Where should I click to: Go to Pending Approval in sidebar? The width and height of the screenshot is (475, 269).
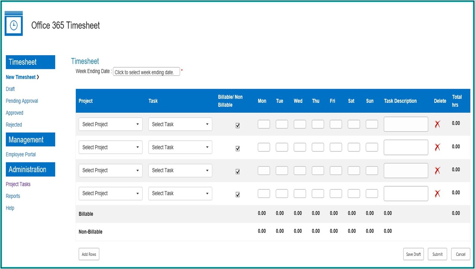22,101
